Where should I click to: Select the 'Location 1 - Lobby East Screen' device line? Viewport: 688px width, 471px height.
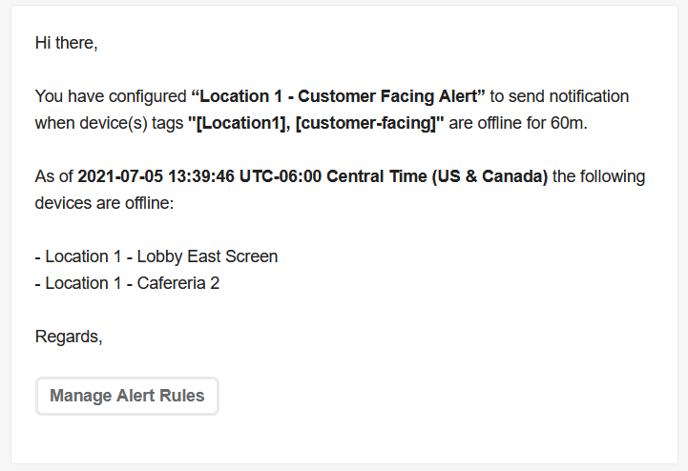click(x=156, y=256)
